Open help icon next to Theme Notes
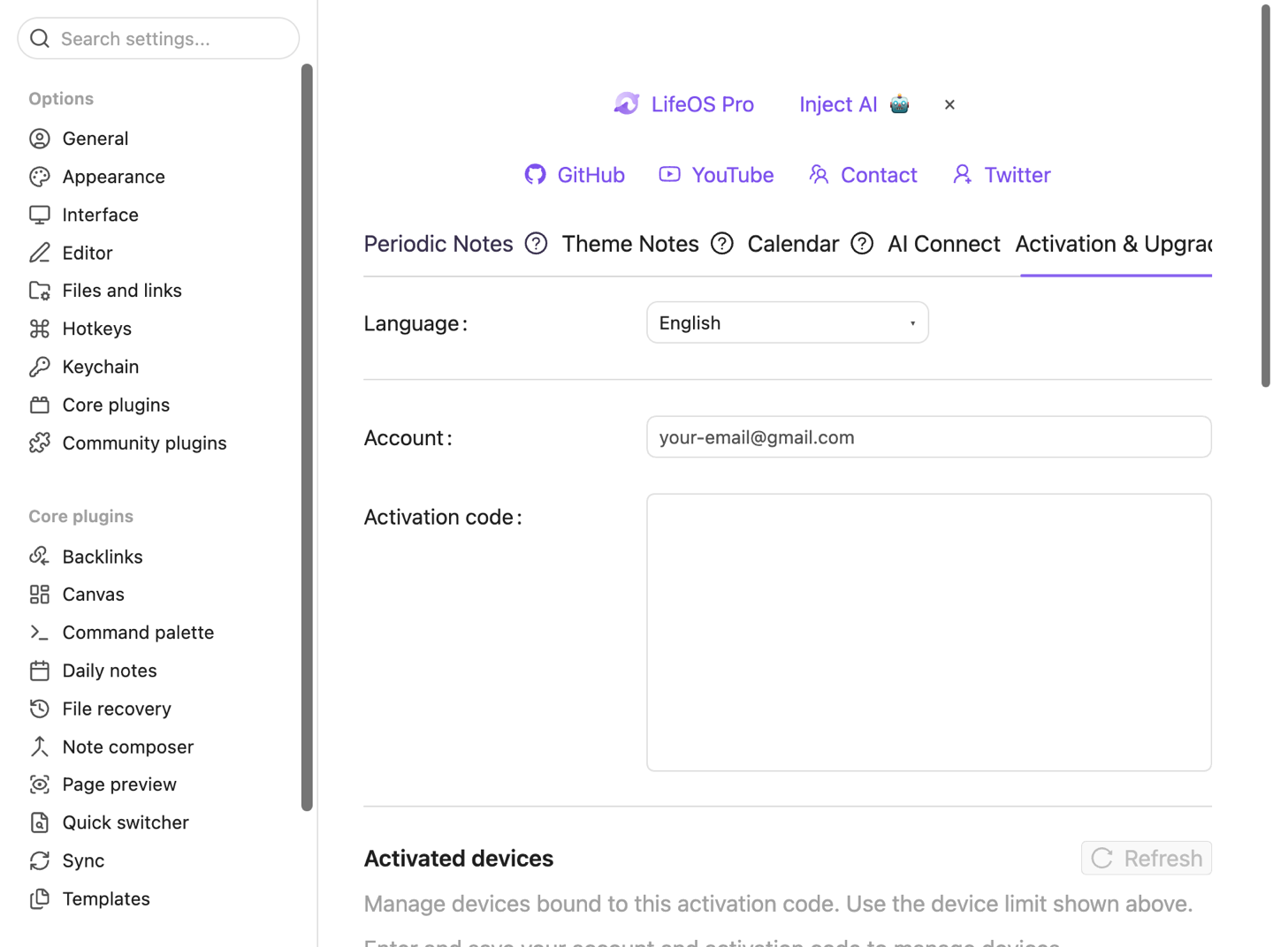The image size is (1273, 947). click(722, 244)
